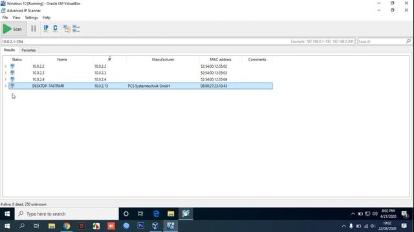
Task: Click the expand all toolbar icon
Action: tap(67, 28)
